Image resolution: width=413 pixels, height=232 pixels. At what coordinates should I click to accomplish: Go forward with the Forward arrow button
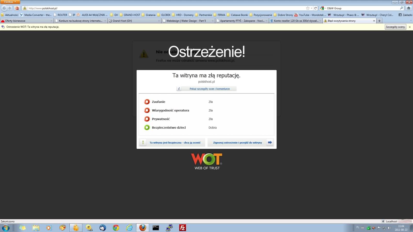pos(10,8)
